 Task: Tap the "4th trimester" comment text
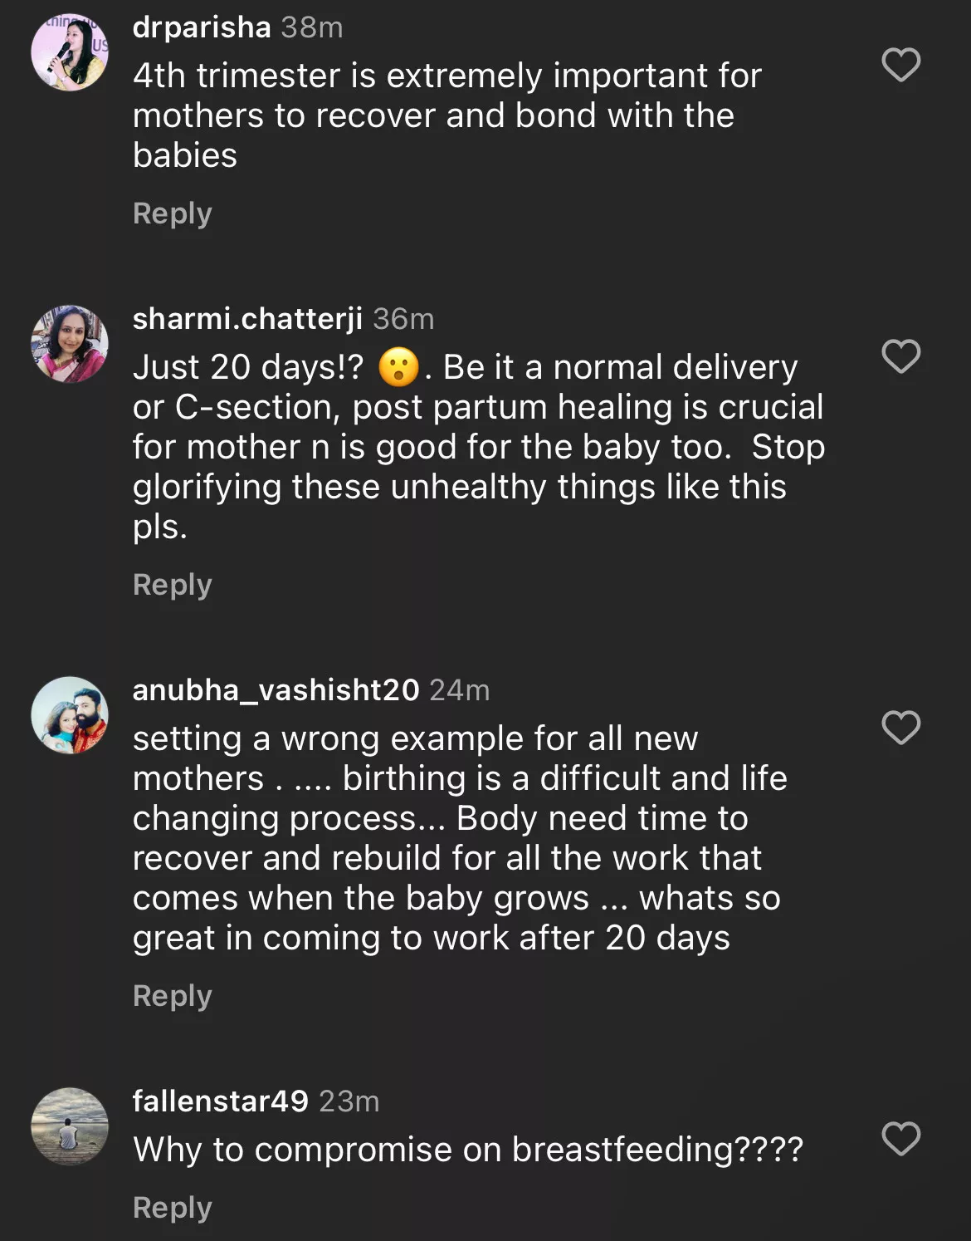click(x=446, y=115)
